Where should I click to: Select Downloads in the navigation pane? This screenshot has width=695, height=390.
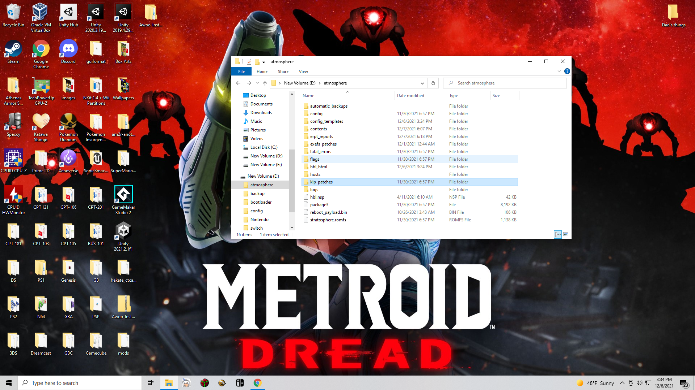coord(261,113)
